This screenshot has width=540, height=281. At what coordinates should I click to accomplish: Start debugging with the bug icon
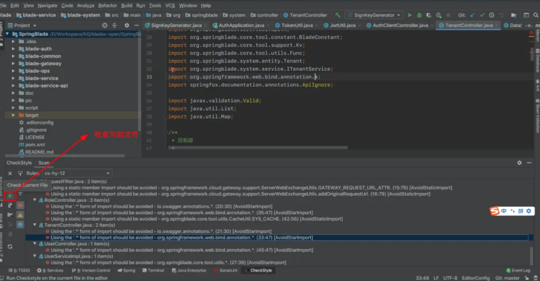[x=419, y=15]
